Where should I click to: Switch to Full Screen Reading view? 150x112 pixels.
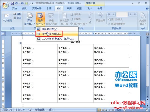[103, 110]
